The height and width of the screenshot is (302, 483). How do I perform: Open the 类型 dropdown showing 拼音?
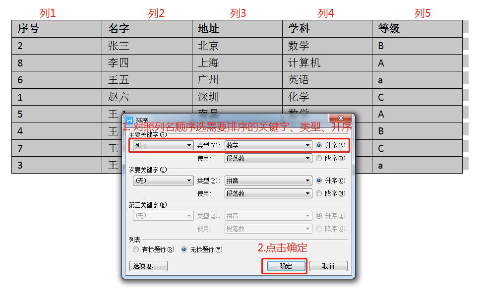coord(267,181)
